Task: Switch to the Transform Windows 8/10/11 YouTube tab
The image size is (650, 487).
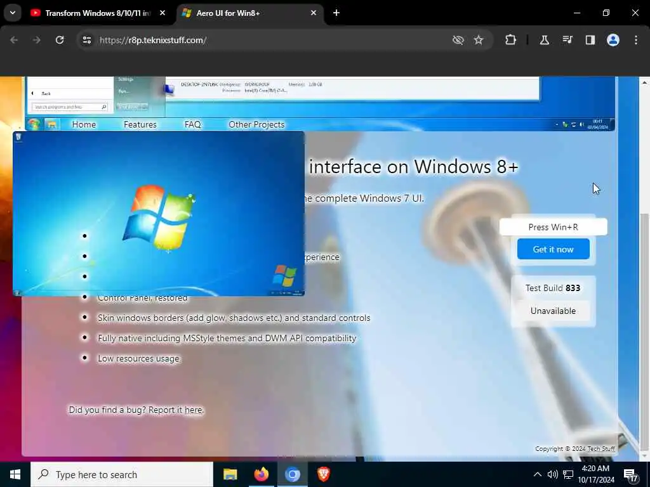Action: 98,13
